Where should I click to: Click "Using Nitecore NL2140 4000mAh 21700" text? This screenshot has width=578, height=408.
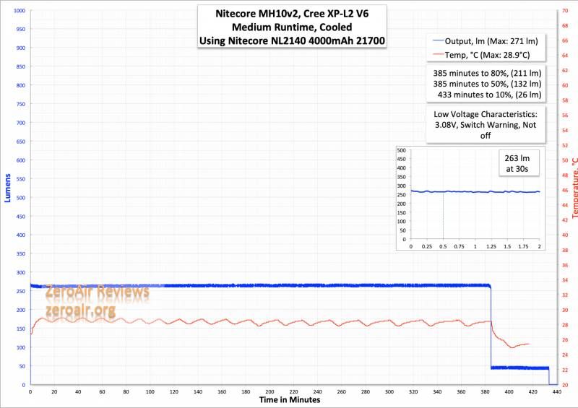292,40
